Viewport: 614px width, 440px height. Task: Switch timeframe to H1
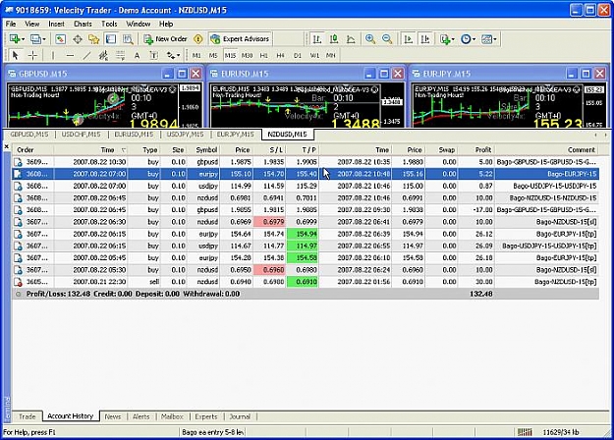coord(263,55)
